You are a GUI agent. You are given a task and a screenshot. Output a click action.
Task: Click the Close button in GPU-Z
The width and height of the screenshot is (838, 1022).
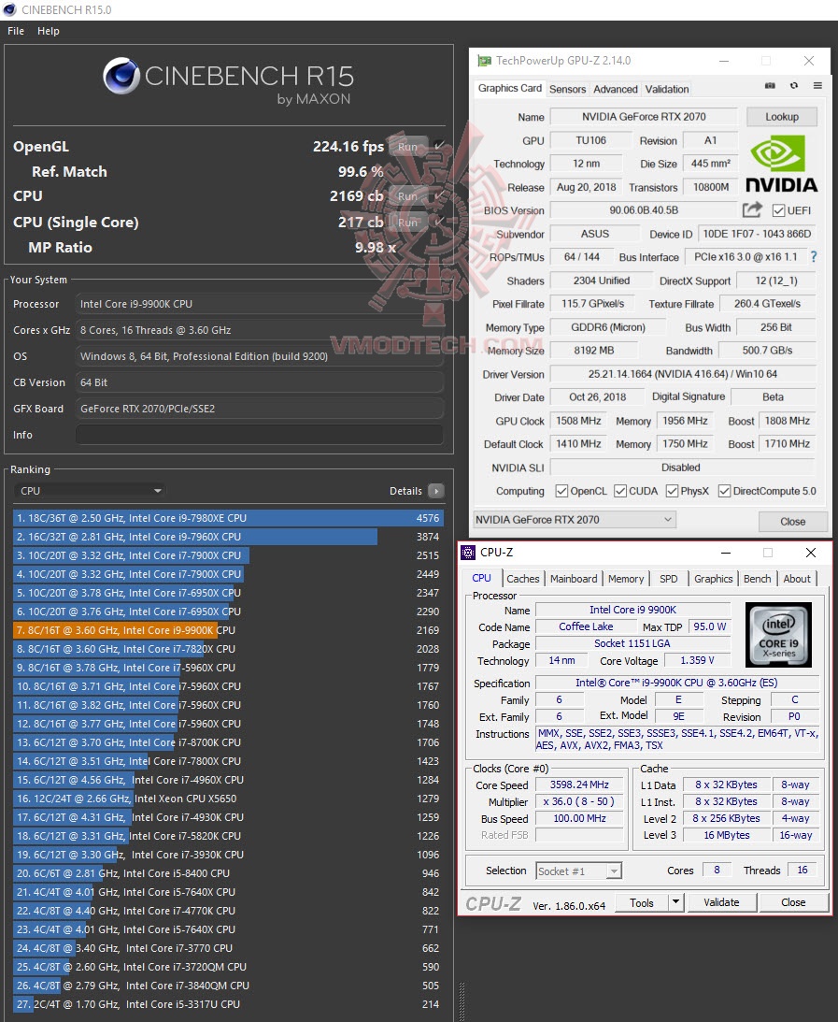(792, 522)
